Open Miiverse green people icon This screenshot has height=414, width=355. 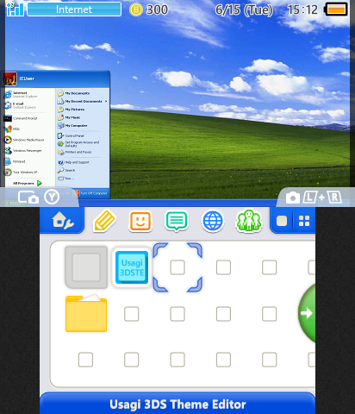click(249, 221)
